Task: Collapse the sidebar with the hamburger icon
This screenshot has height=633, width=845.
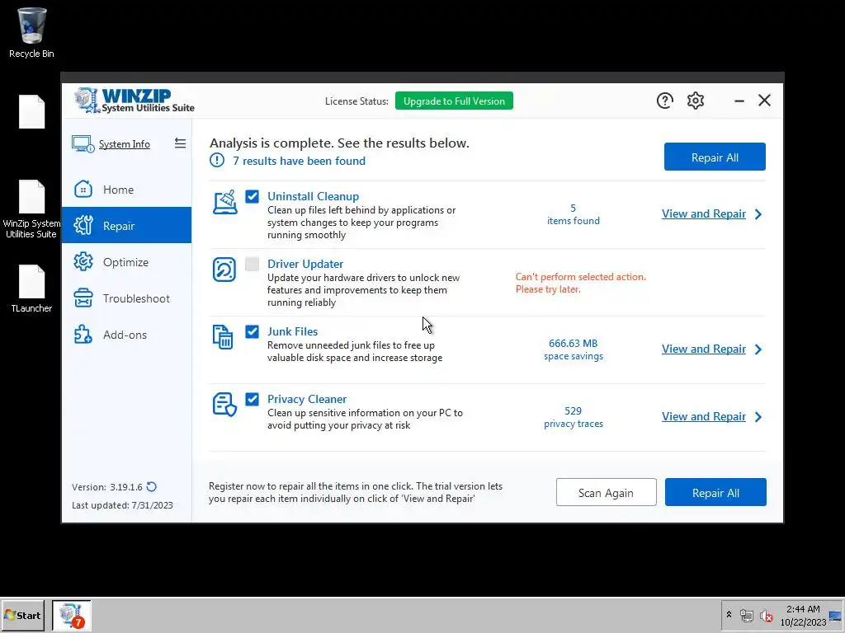Action: click(x=180, y=143)
